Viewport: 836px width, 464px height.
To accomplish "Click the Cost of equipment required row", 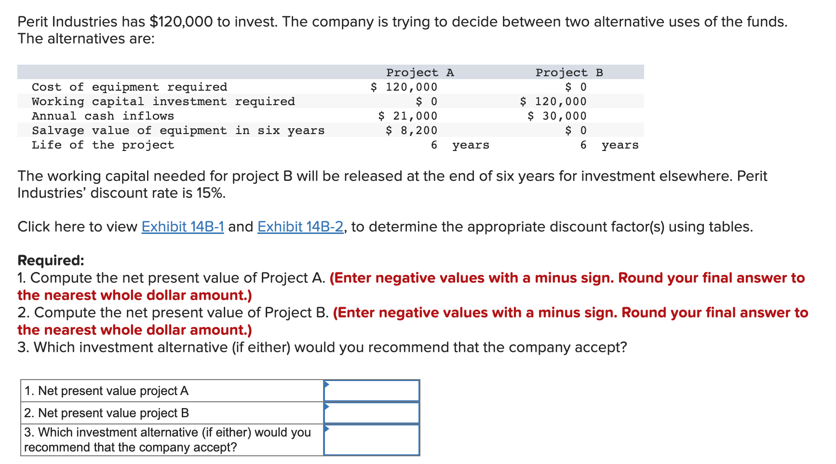I will 129,87.
